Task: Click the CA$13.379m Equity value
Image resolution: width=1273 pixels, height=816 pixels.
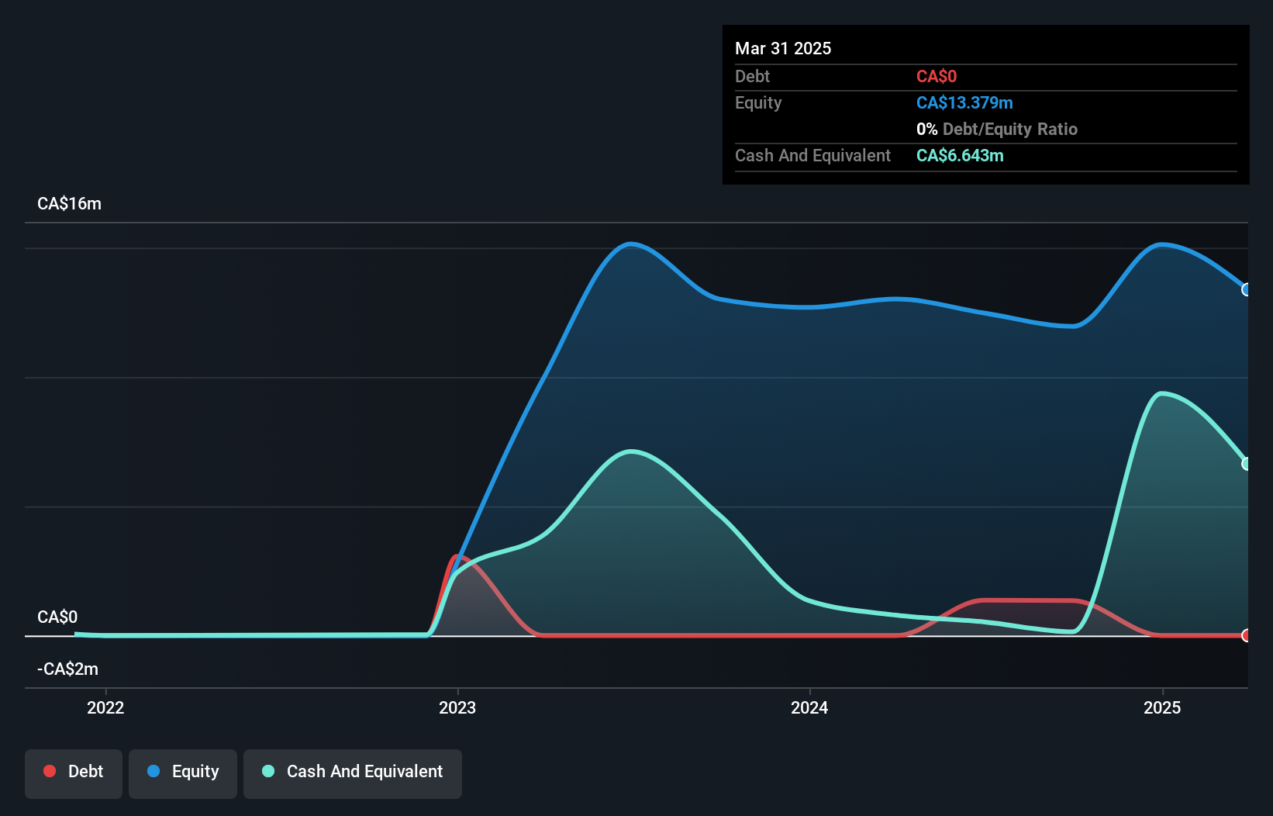Action: [964, 102]
